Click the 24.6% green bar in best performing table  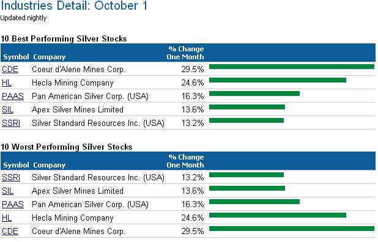(278, 80)
